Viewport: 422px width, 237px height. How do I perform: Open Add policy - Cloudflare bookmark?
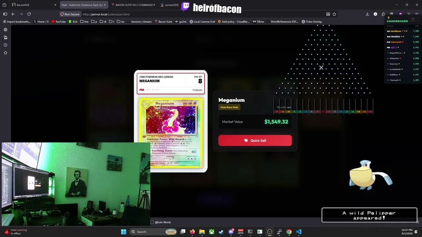[233, 22]
